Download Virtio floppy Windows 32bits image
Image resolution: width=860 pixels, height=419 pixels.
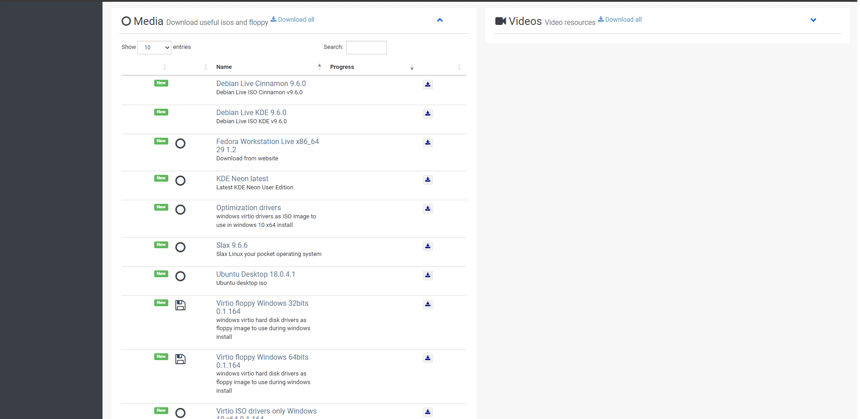427,304
